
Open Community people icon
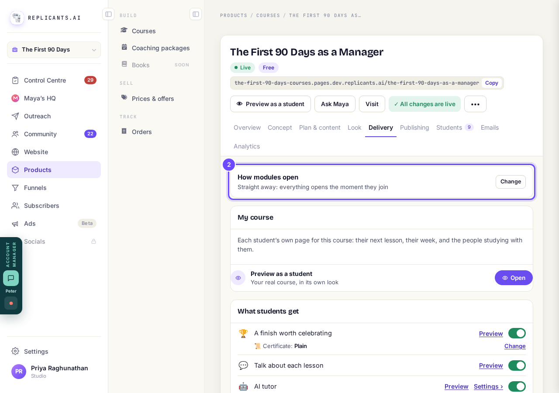(x=15, y=134)
